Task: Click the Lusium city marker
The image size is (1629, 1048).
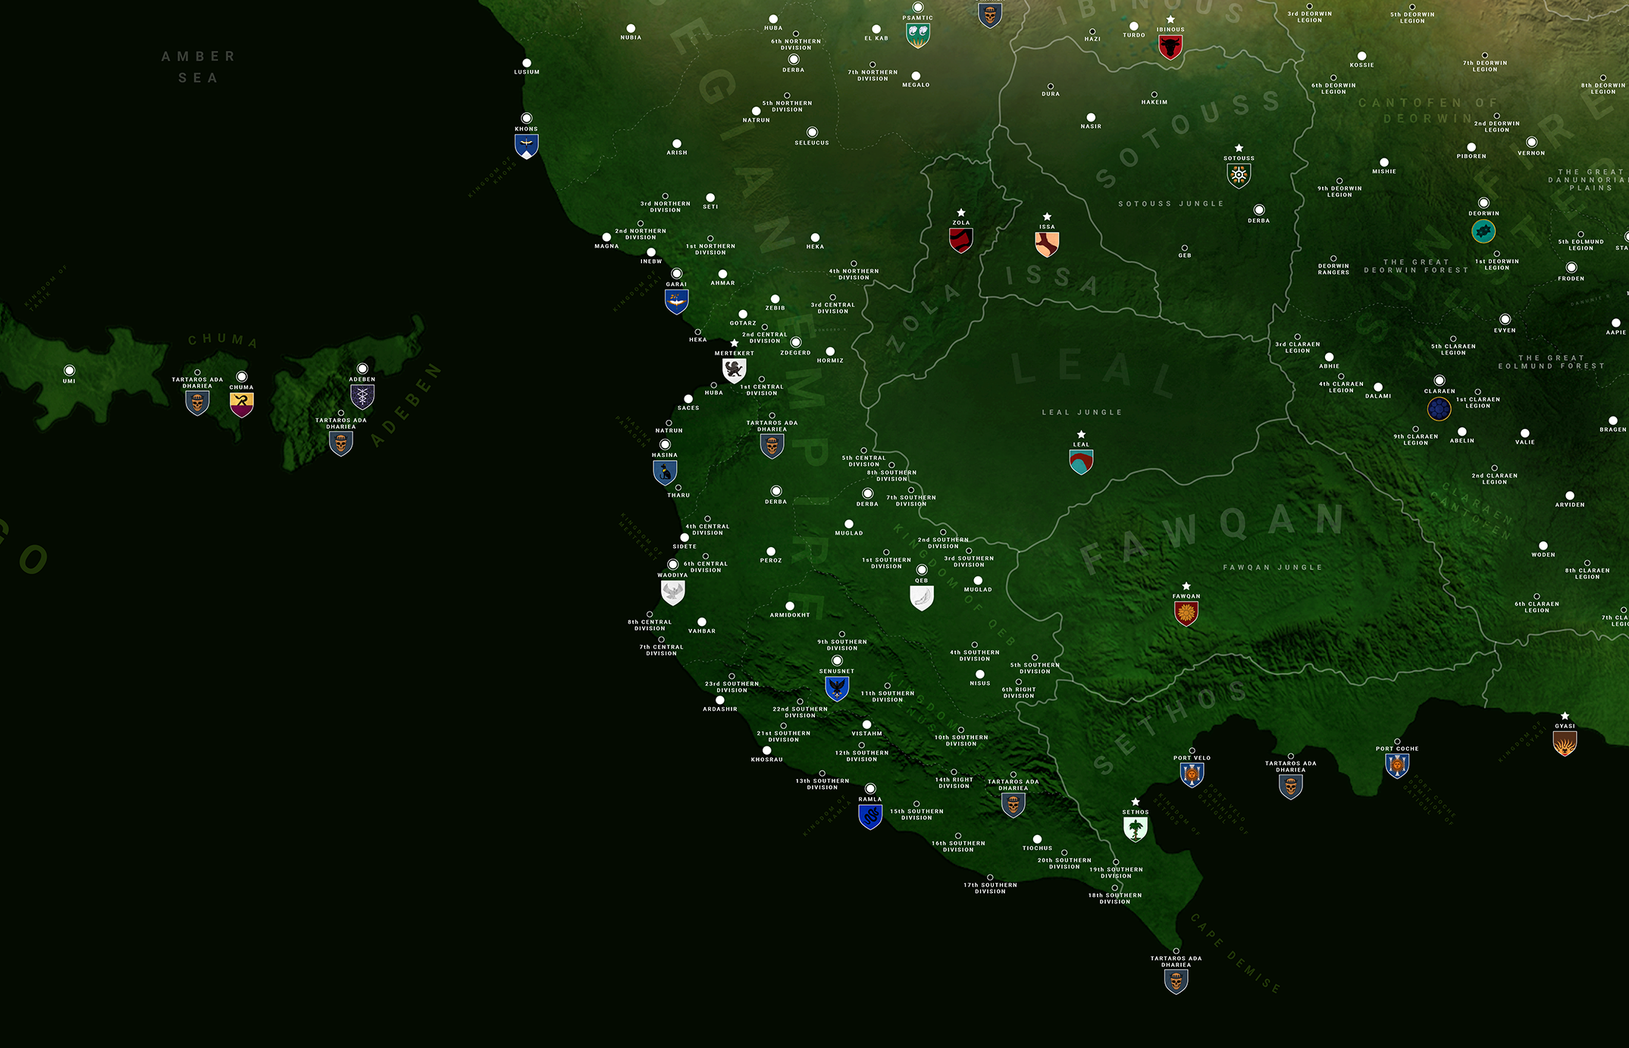Action: tap(526, 64)
